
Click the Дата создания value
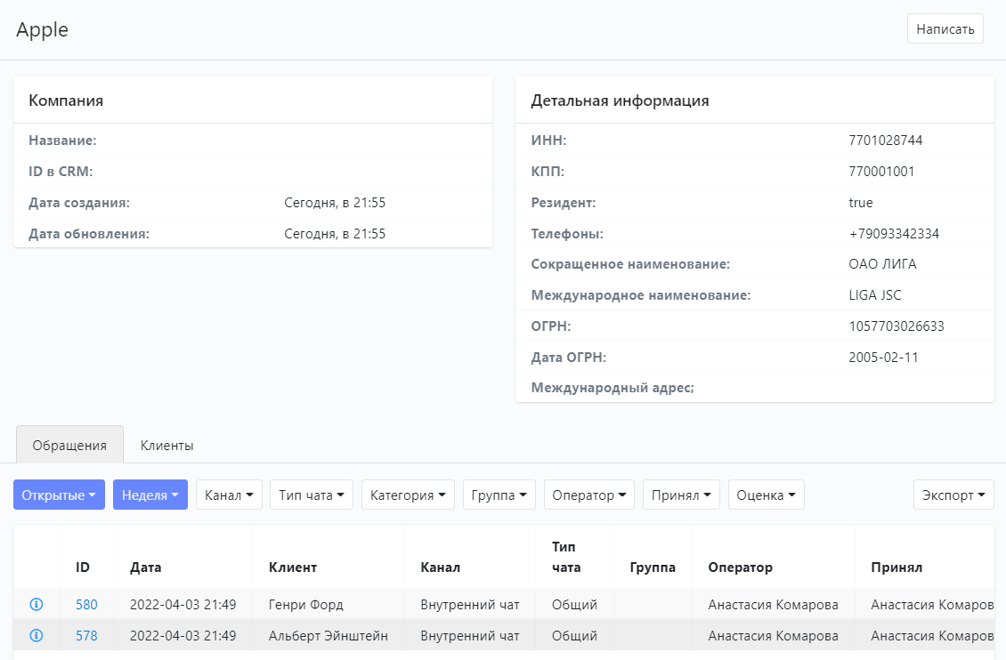pos(335,203)
